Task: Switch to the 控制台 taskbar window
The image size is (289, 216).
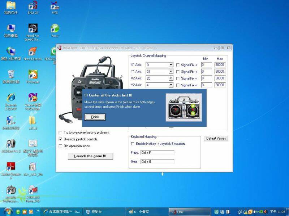Action: 104,212
